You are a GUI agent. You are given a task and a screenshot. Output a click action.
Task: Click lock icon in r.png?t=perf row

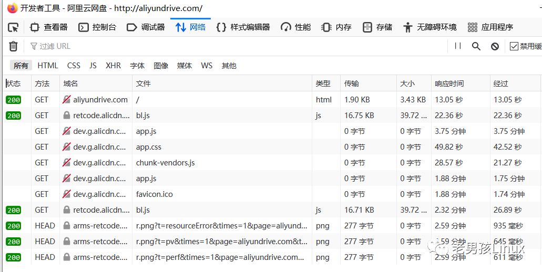coord(67,257)
